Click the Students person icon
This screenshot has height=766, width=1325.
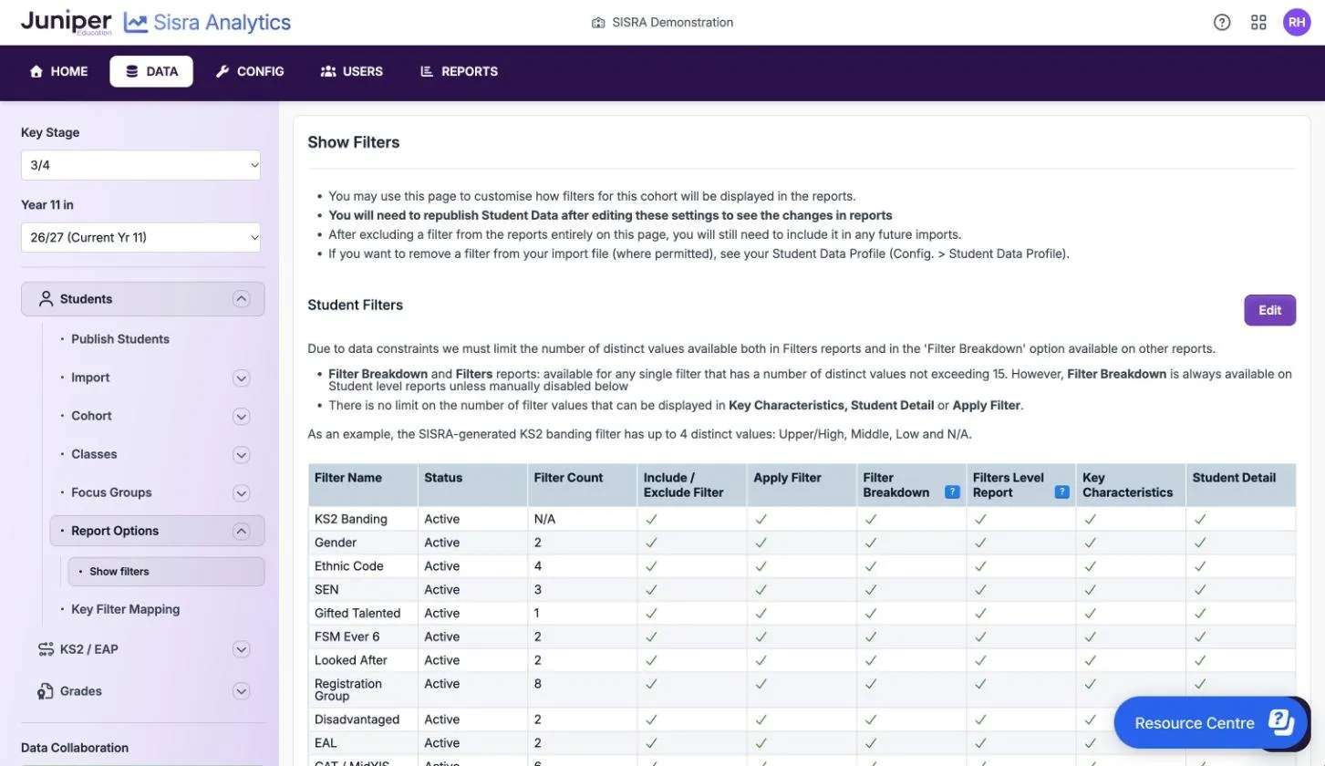(46, 299)
